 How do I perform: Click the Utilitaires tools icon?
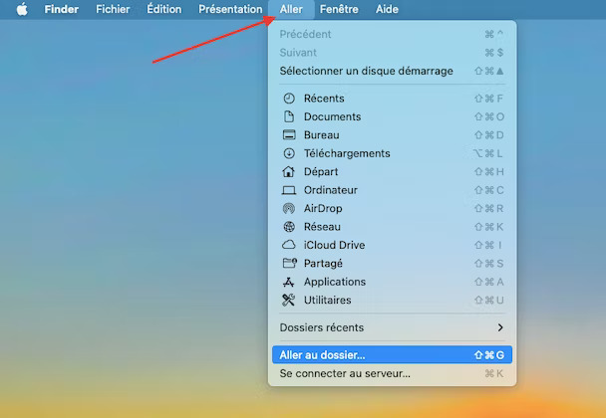click(289, 300)
